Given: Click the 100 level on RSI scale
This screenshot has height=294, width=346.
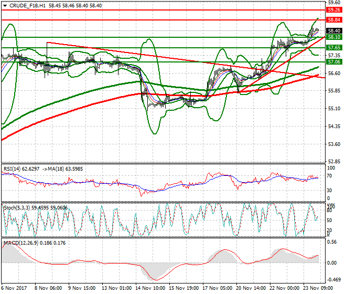Looking at the screenshot, I should [x=331, y=169].
